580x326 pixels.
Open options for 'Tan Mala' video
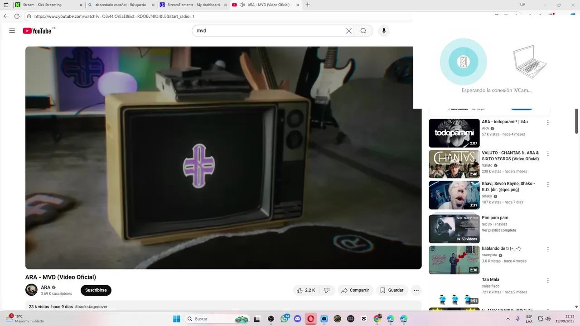(x=548, y=280)
